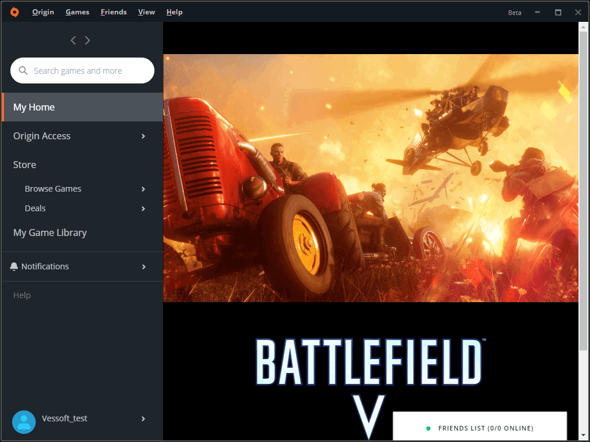This screenshot has width=590, height=442.
Task: Open the Help menu in menu bar
Action: pyautogui.click(x=174, y=12)
